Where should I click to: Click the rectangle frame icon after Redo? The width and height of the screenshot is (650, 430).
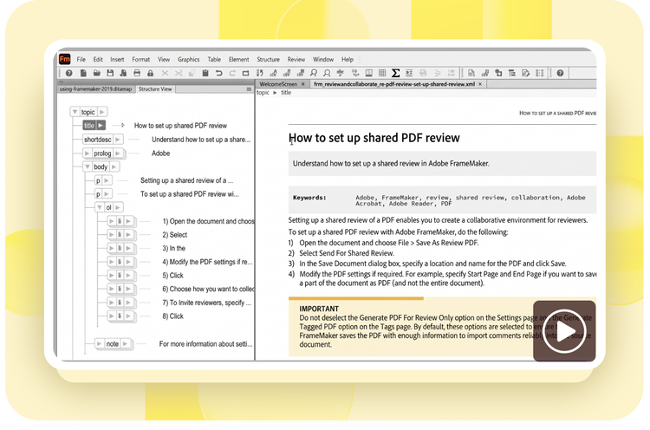pyautogui.click(x=246, y=73)
